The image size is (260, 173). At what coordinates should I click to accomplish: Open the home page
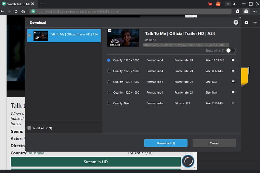(23, 11)
